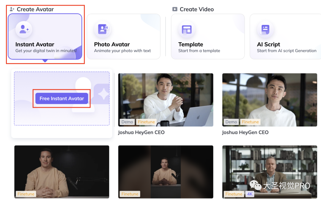
Task: Click the Create Video play icon
Action: 175,9
